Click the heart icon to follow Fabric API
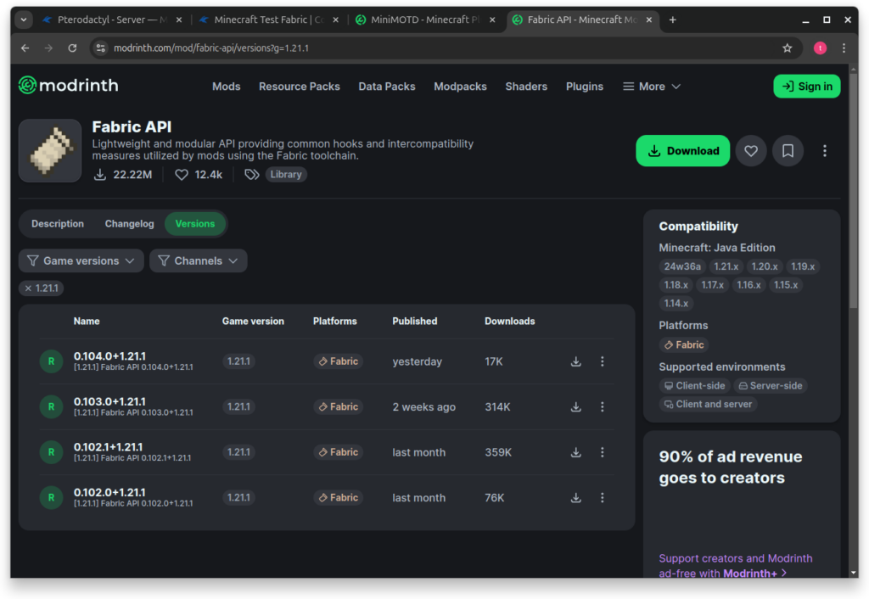869x599 pixels. tap(751, 151)
